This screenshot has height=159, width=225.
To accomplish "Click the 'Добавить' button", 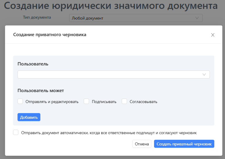I will click(29, 117).
